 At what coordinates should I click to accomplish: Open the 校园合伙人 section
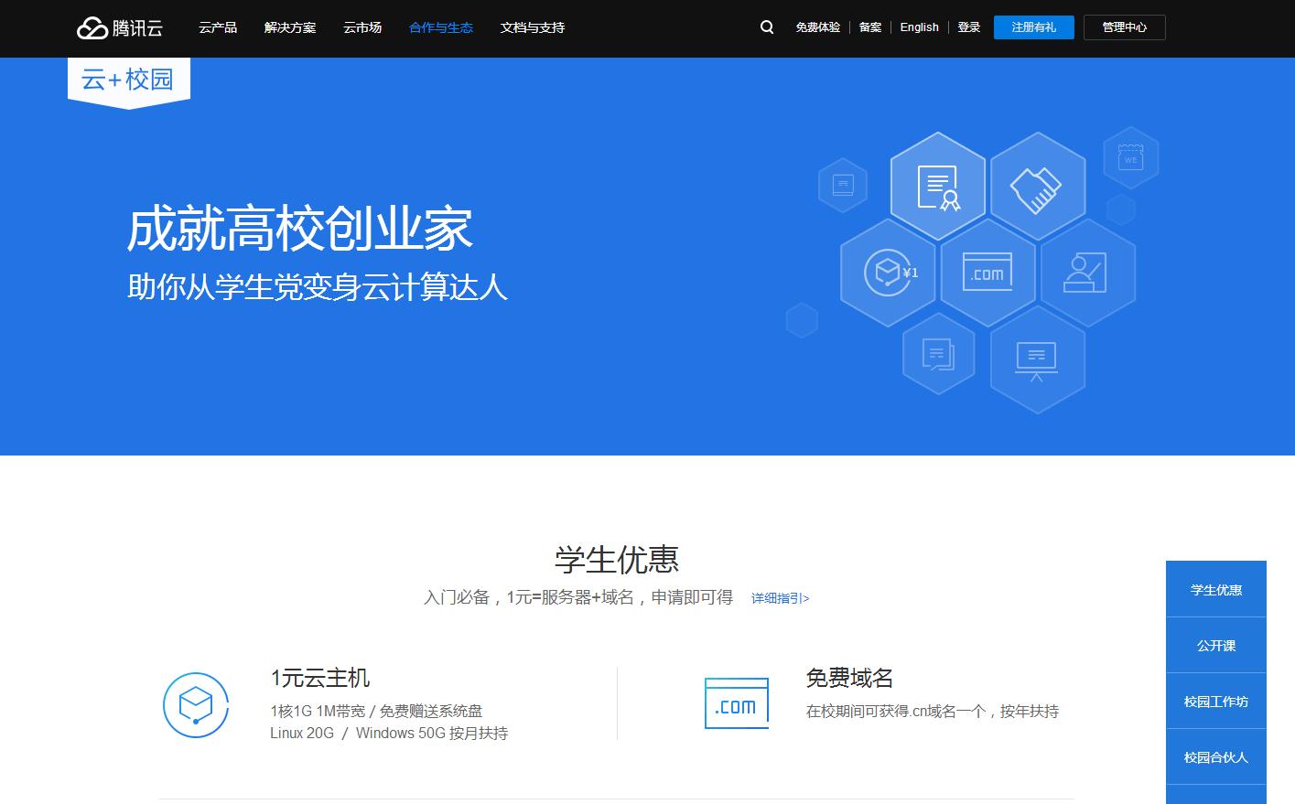point(1215,757)
